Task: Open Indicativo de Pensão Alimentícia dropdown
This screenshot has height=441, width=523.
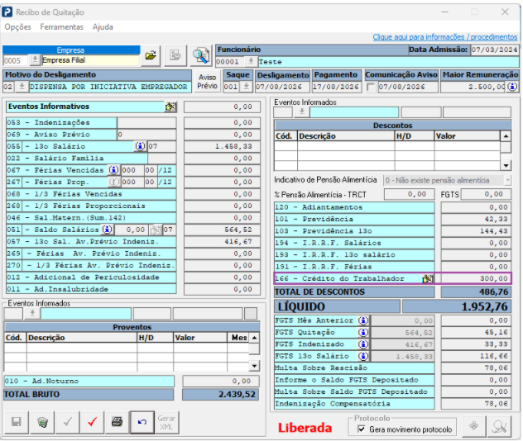Action: tap(507, 180)
